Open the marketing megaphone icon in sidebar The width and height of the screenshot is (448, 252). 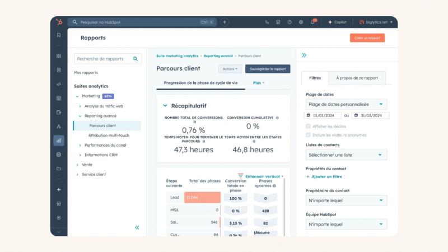59,84
